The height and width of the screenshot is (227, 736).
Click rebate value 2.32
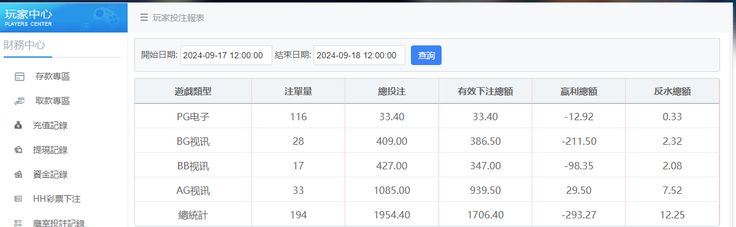click(x=672, y=141)
